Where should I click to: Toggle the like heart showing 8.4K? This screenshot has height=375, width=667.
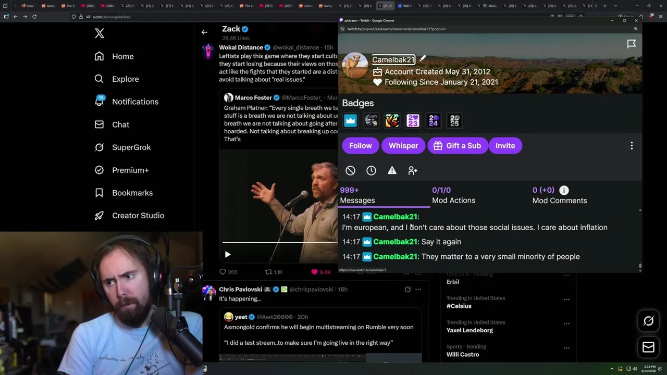point(314,272)
